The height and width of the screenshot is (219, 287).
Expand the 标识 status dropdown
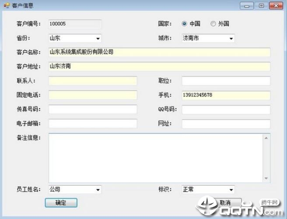208,190
